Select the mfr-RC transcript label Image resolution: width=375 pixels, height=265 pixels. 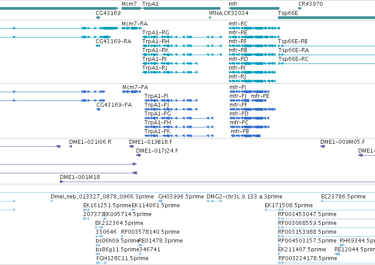tap(238, 24)
